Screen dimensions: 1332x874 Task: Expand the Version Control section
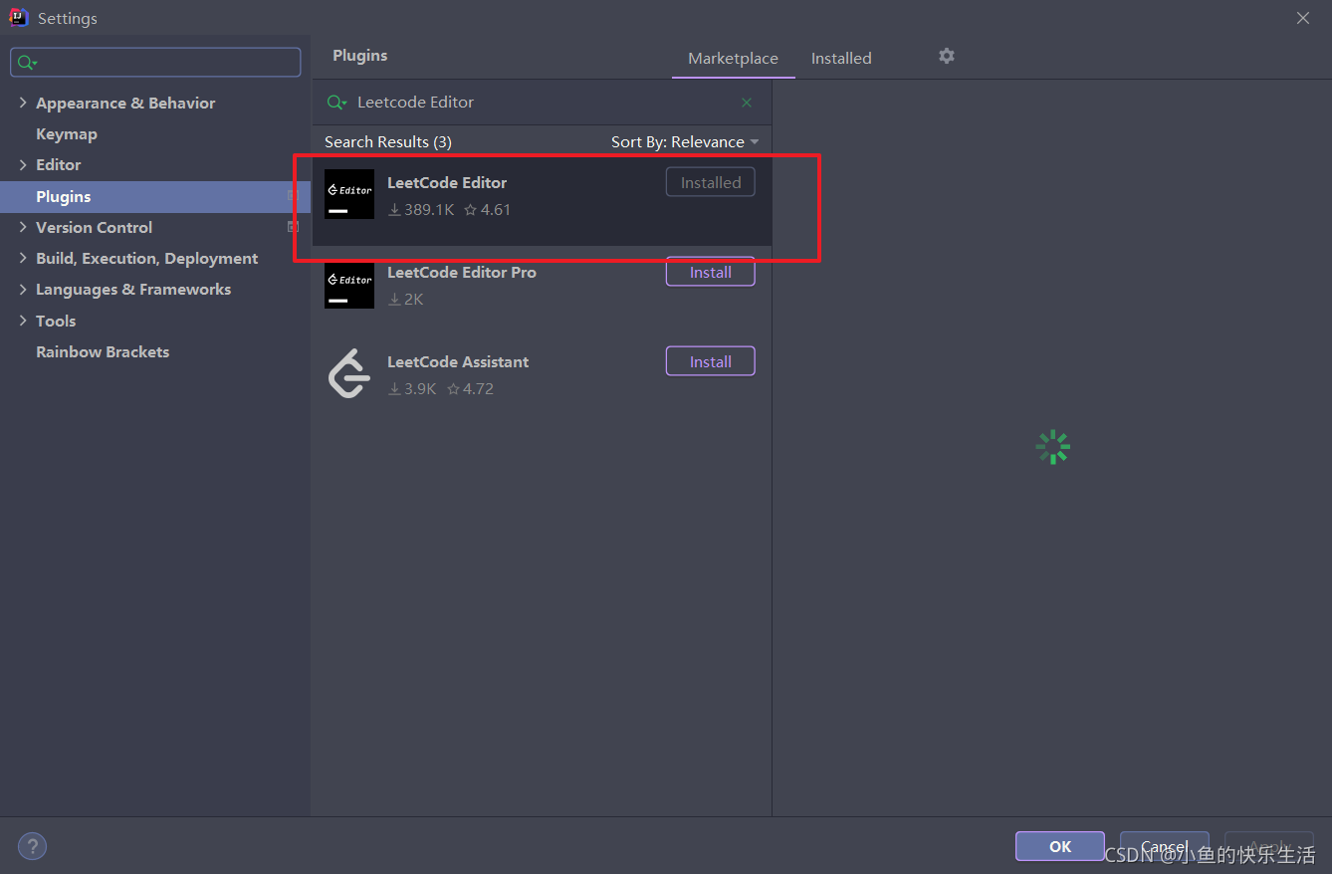point(23,227)
